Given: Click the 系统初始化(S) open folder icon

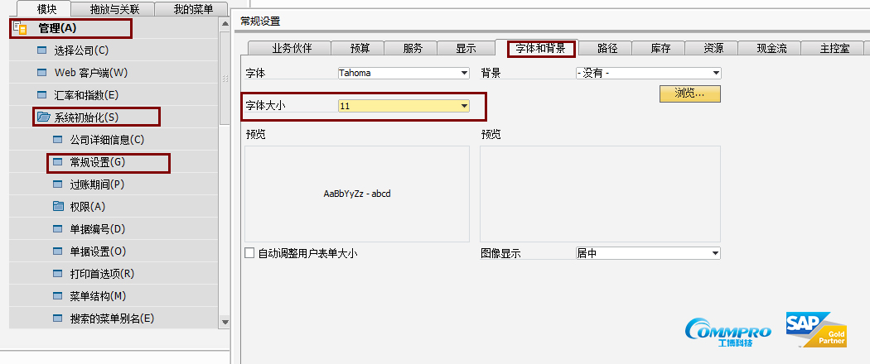Looking at the screenshot, I should click(43, 117).
